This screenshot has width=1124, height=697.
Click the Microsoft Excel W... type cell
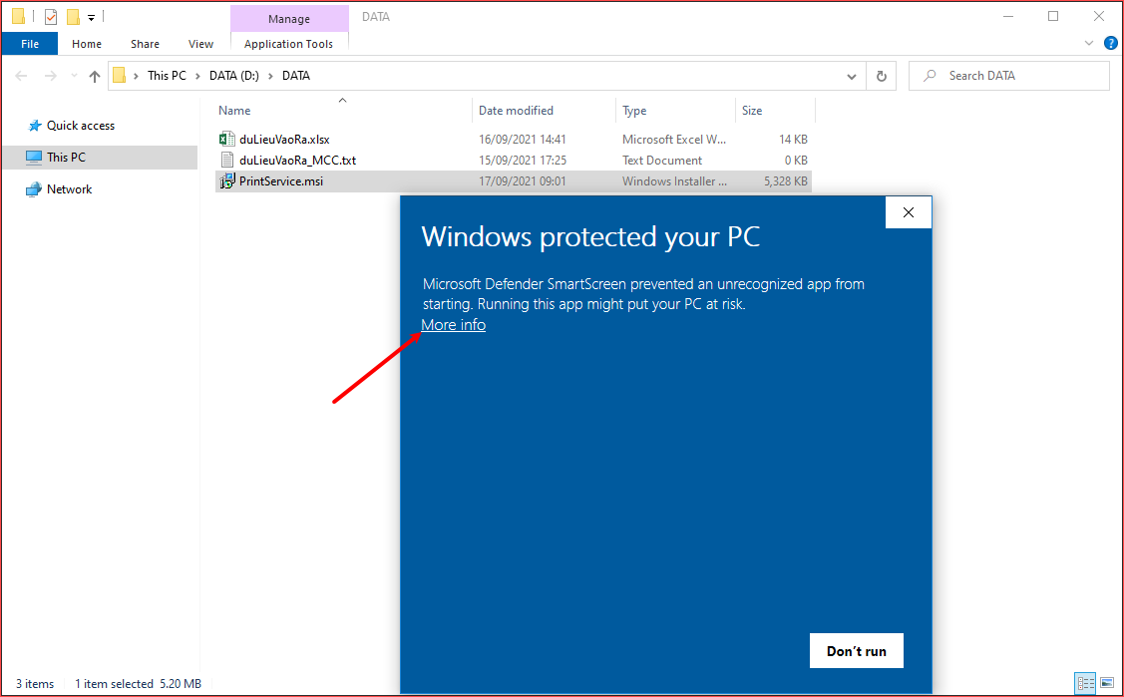674,140
